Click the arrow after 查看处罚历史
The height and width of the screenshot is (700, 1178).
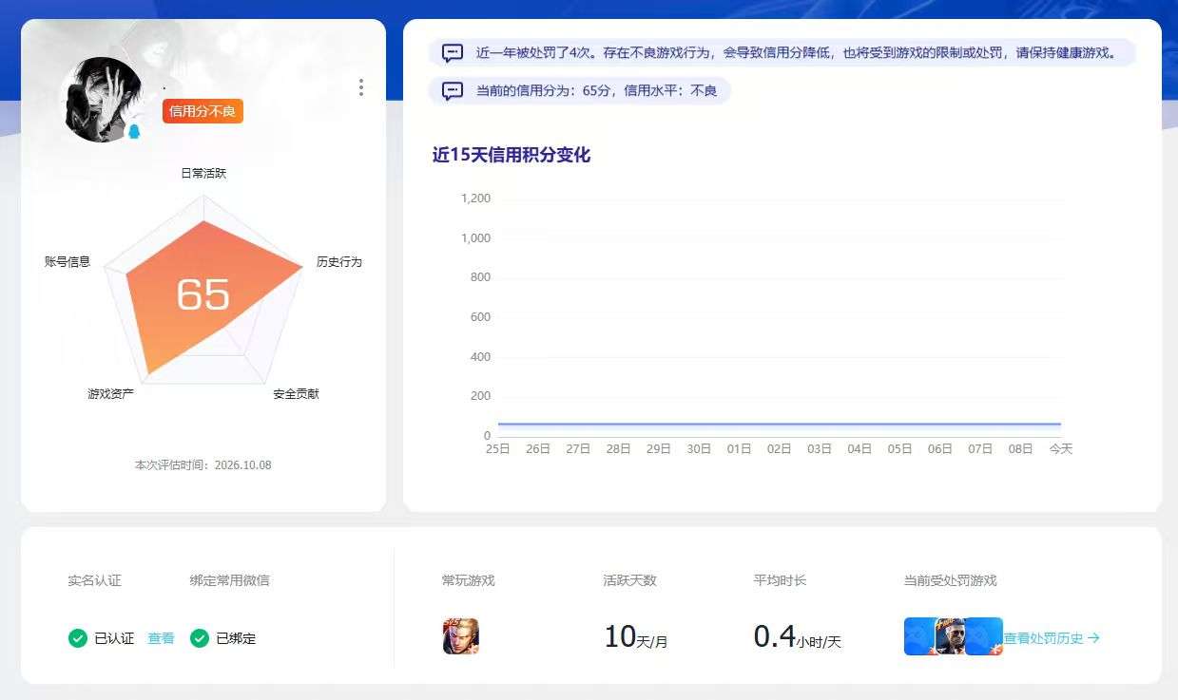[1093, 638]
